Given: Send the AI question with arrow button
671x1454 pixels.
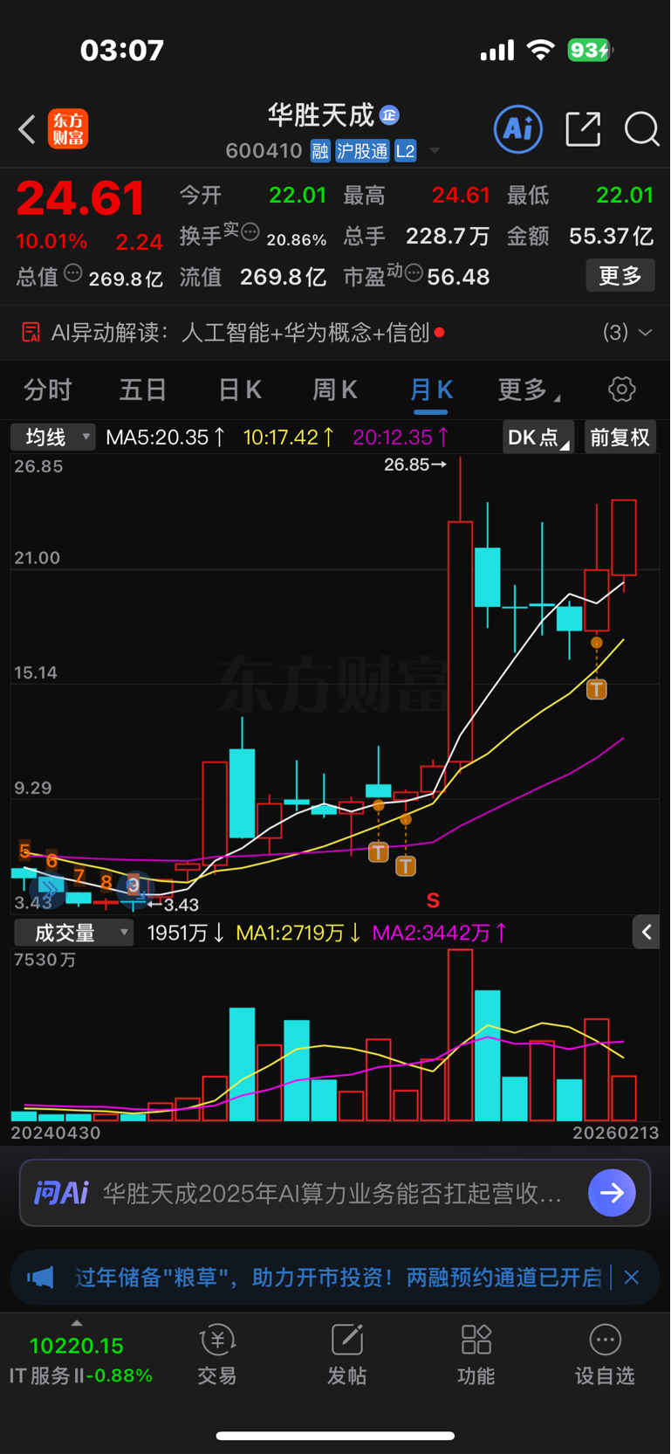Looking at the screenshot, I should coord(612,1193).
